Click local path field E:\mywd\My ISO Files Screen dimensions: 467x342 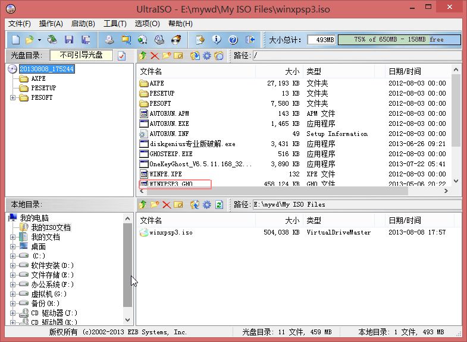point(357,204)
